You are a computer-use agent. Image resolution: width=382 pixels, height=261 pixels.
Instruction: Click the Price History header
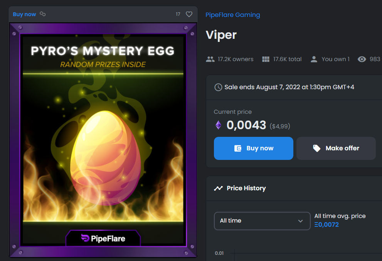tap(246, 188)
